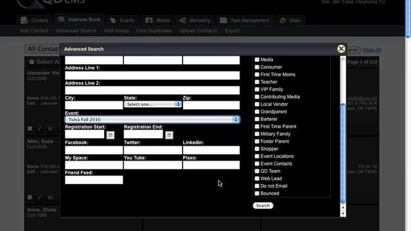Click edit pencil icon for Allen, Susie
The height and width of the screenshot is (231, 411).
point(40,198)
